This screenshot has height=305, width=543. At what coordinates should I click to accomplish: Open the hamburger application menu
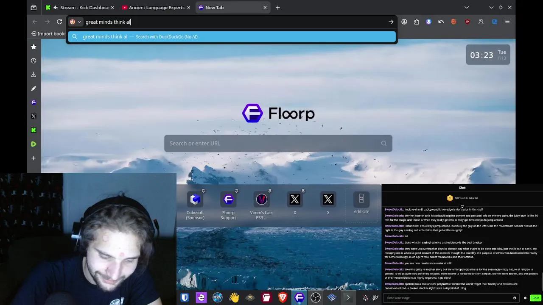click(507, 22)
